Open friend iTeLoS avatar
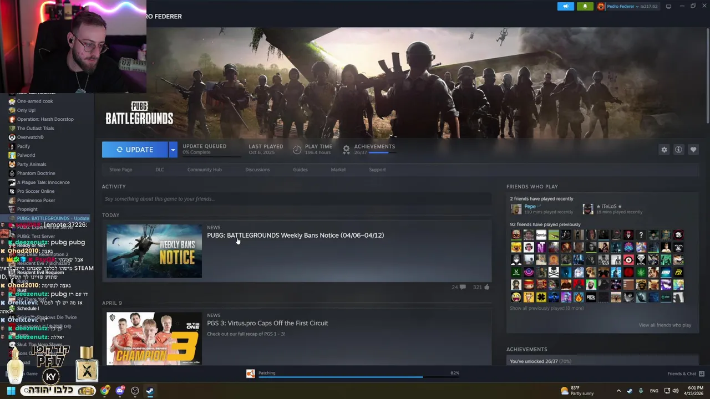This screenshot has height=399, width=710. coord(588,209)
